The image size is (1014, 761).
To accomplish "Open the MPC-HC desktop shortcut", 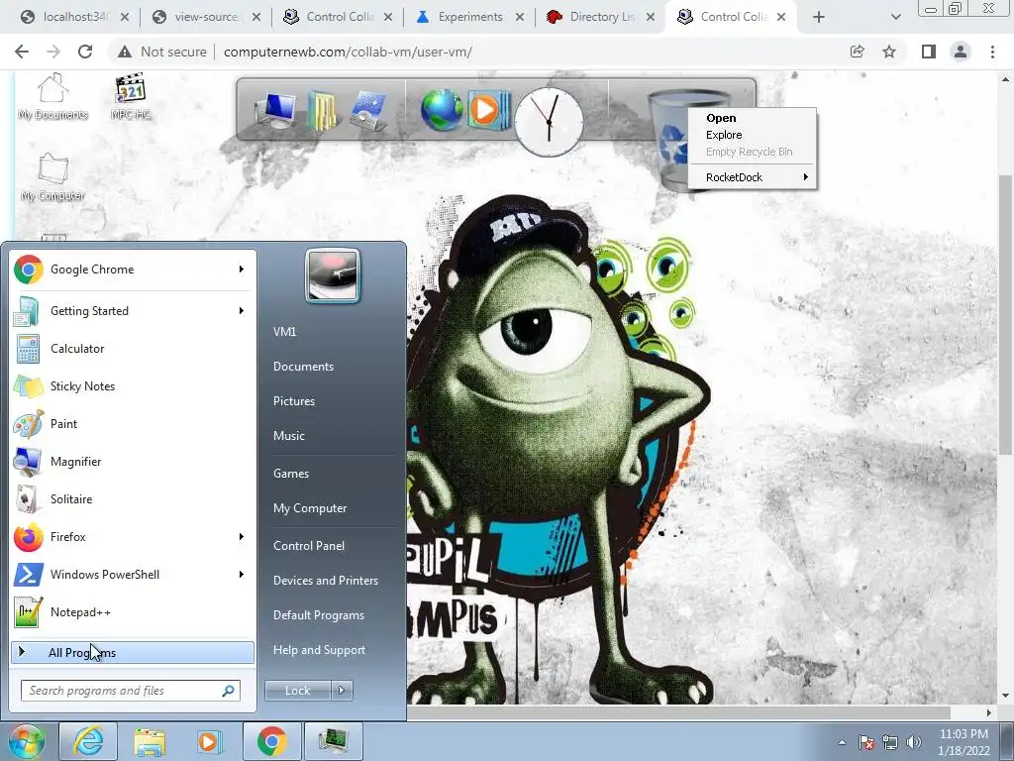I will [130, 97].
